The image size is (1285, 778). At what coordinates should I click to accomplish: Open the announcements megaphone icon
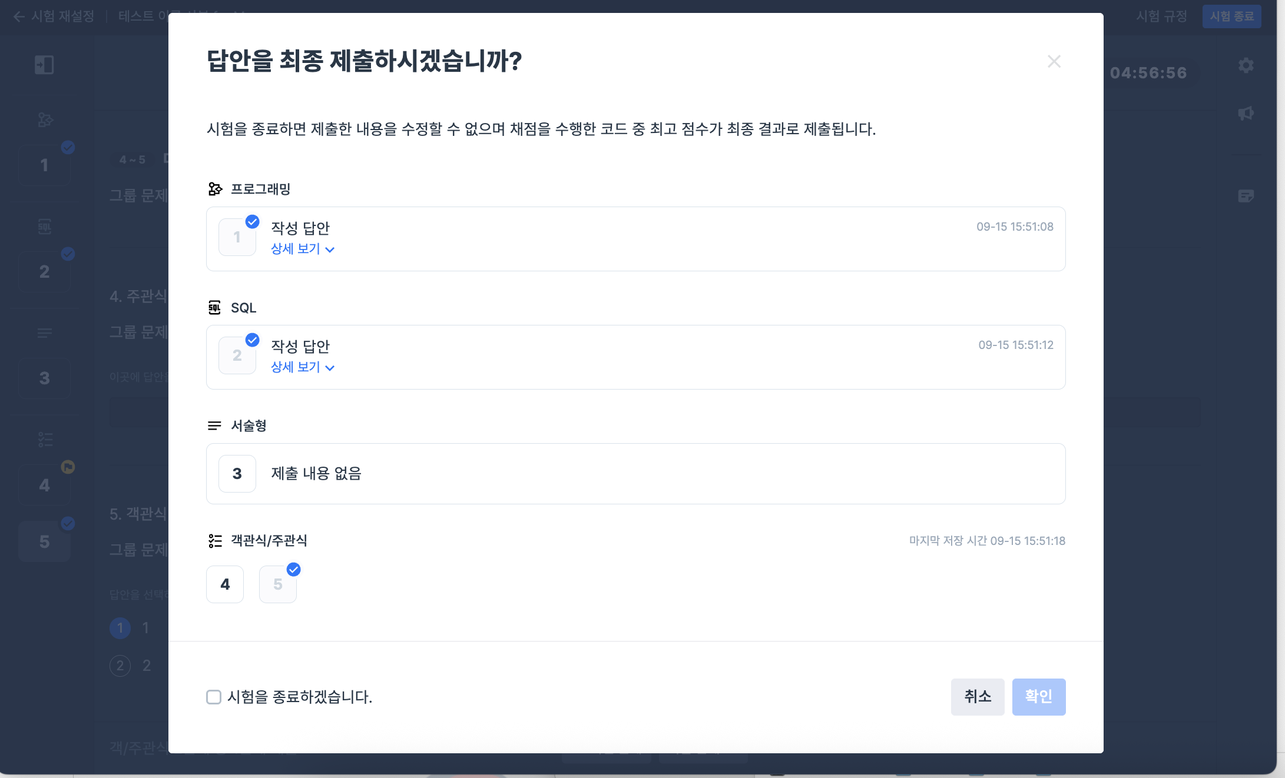coord(1246,113)
